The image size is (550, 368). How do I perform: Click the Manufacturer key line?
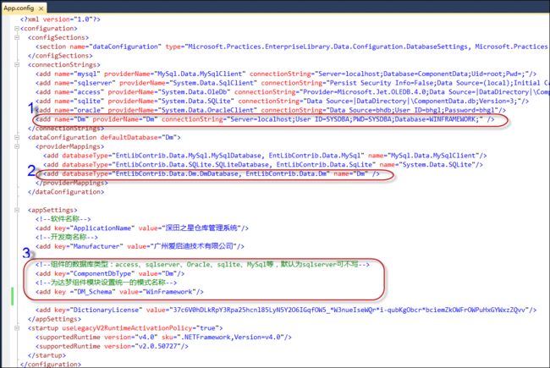point(140,247)
